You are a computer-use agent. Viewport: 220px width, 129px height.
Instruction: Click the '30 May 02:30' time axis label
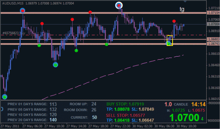pyautogui.click(x=142, y=126)
